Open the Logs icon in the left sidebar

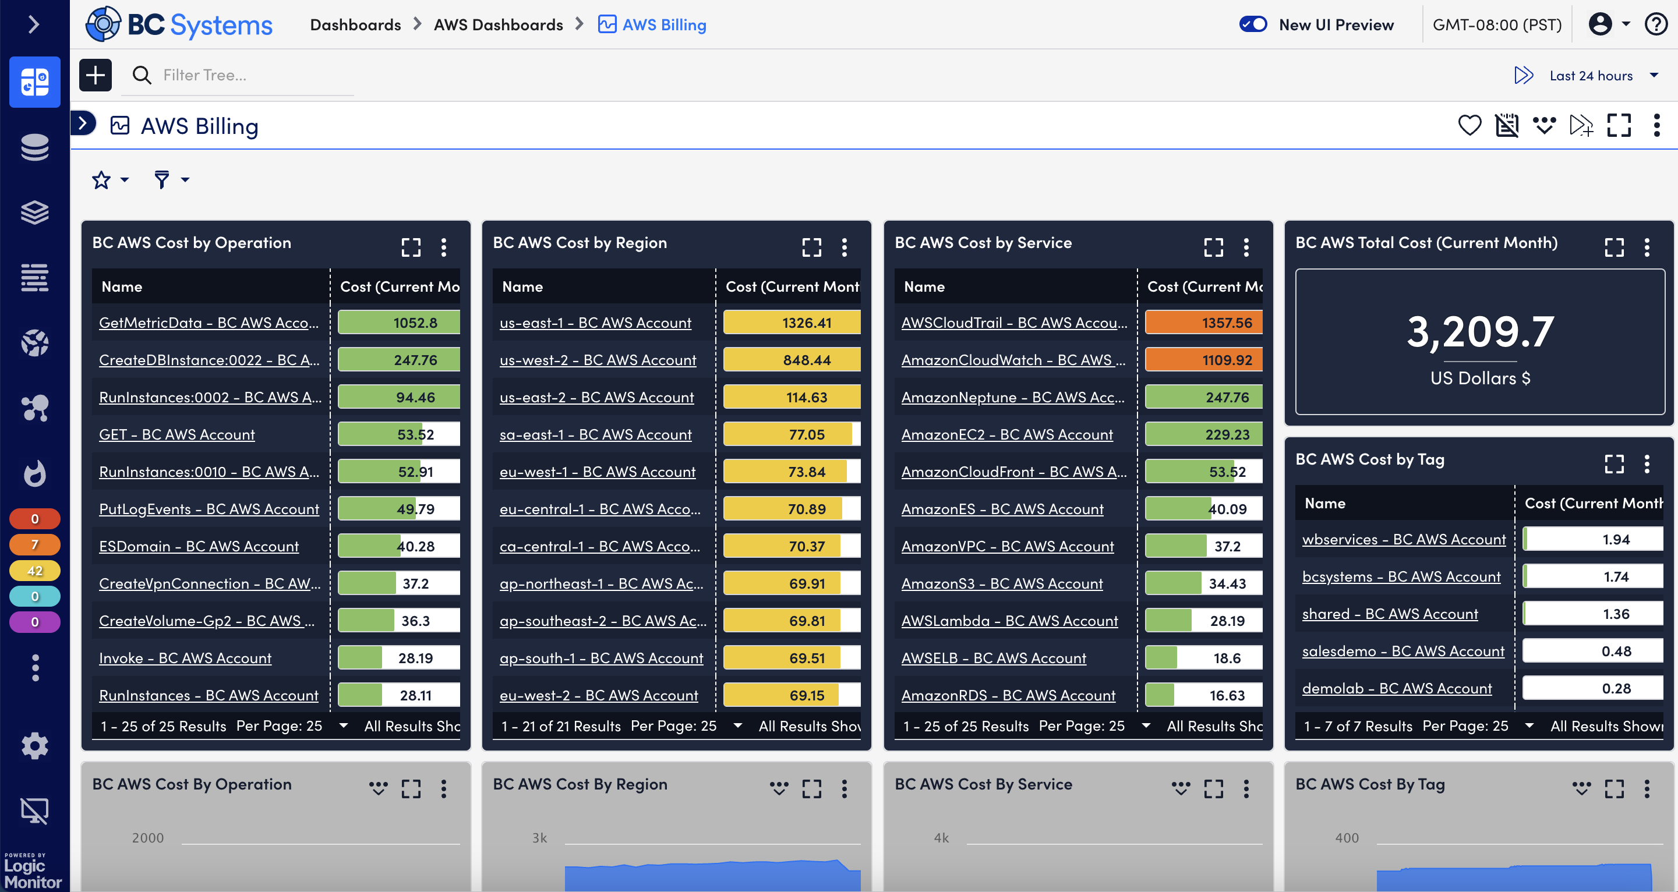coord(34,277)
